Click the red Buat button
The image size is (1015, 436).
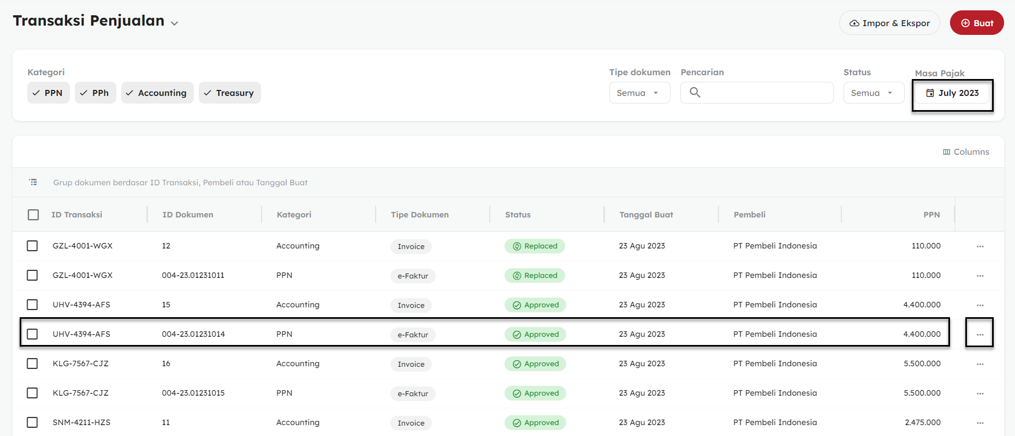pyautogui.click(x=976, y=23)
